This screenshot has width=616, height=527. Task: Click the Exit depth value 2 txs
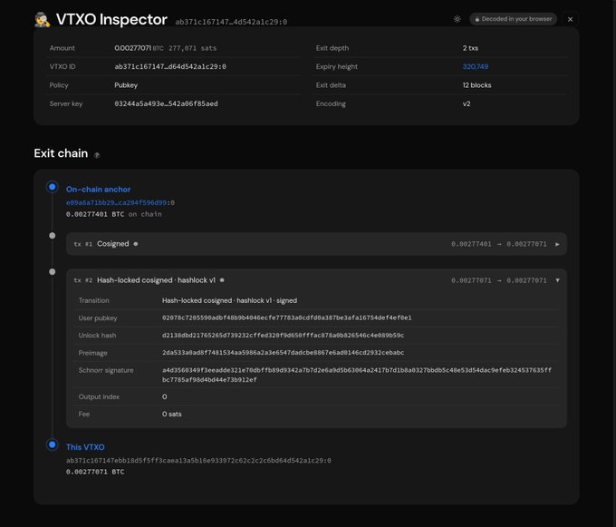click(x=470, y=48)
